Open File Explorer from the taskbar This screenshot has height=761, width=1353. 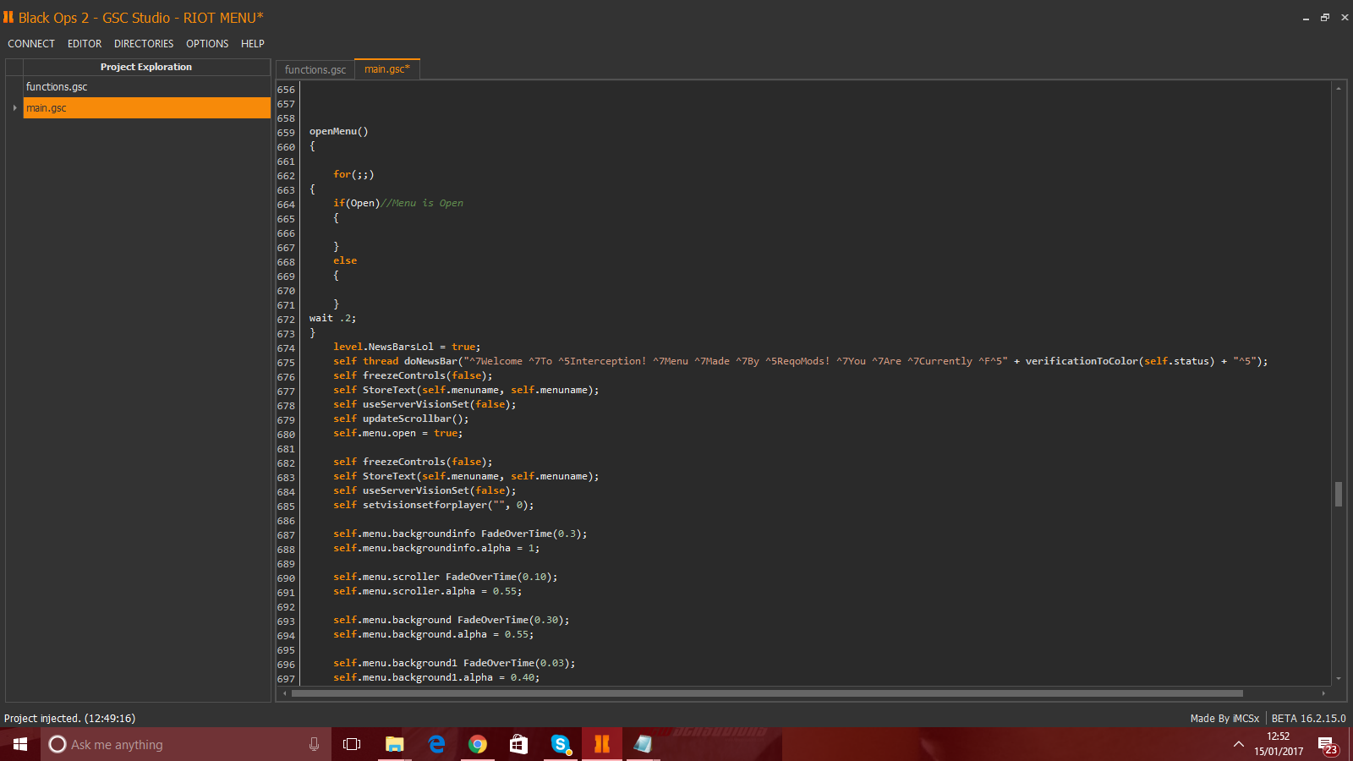(394, 744)
